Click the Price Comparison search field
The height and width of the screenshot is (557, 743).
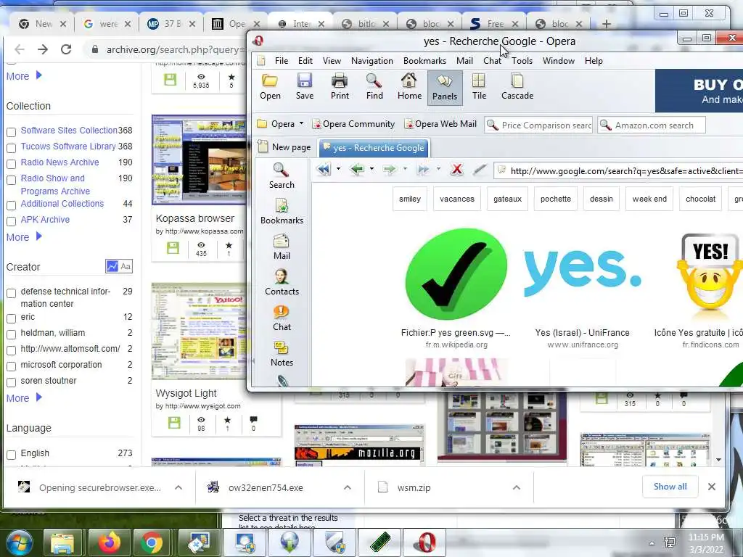538,125
